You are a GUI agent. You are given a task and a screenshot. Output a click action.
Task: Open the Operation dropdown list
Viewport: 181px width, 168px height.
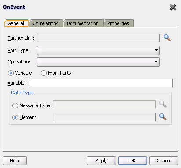[98, 62]
